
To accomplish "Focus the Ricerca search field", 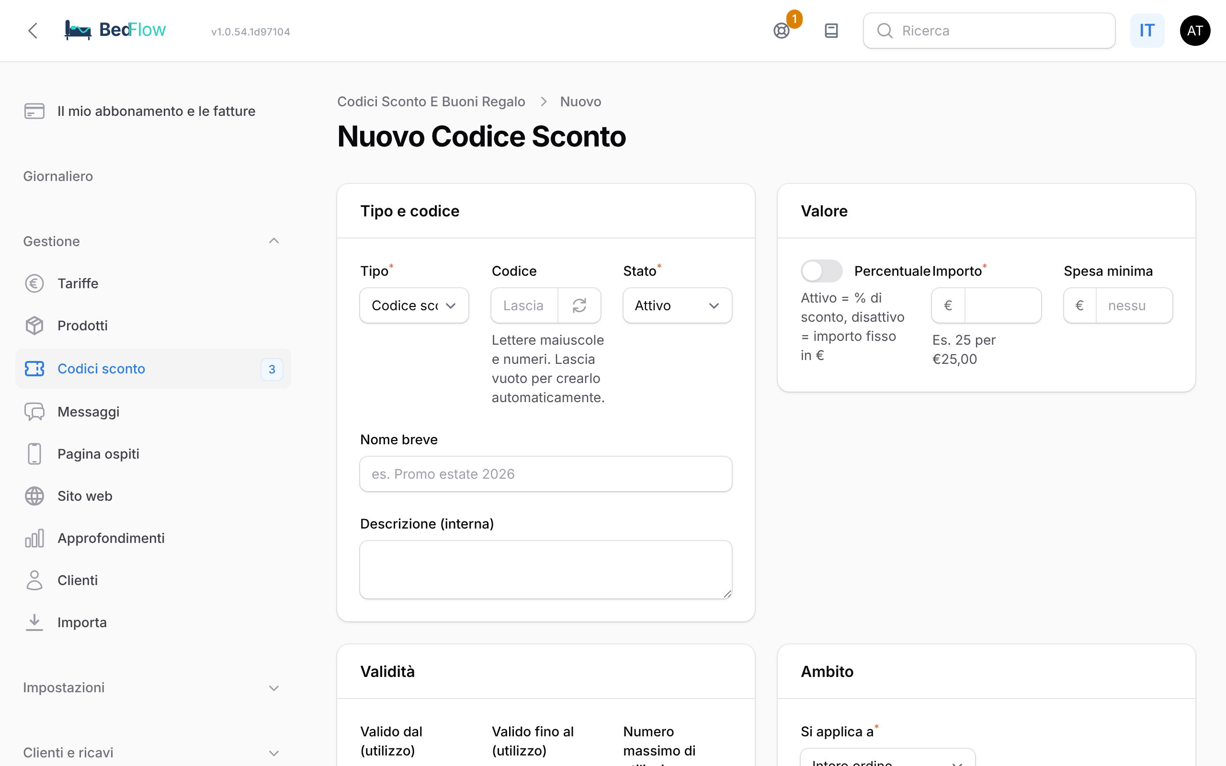I will 989,31.
